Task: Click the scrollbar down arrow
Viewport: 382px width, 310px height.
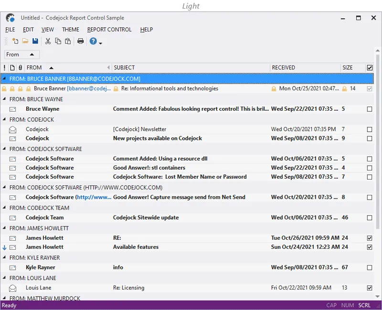Action: pos(378,297)
